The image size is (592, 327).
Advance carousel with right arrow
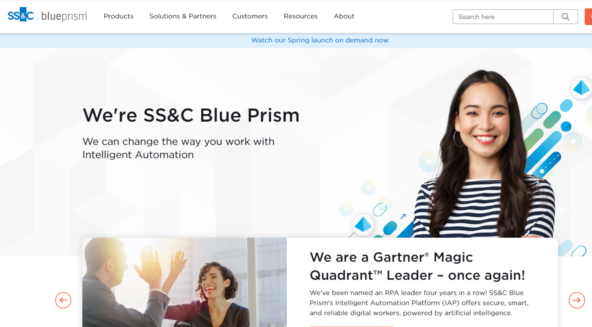coord(577,300)
